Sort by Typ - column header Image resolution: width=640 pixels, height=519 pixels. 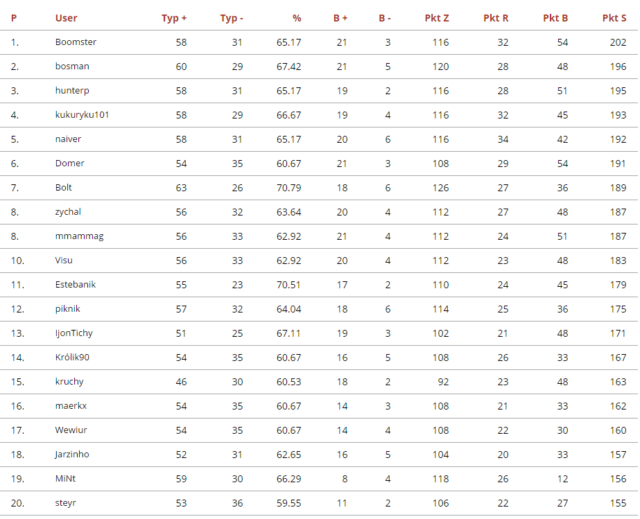coord(232,18)
